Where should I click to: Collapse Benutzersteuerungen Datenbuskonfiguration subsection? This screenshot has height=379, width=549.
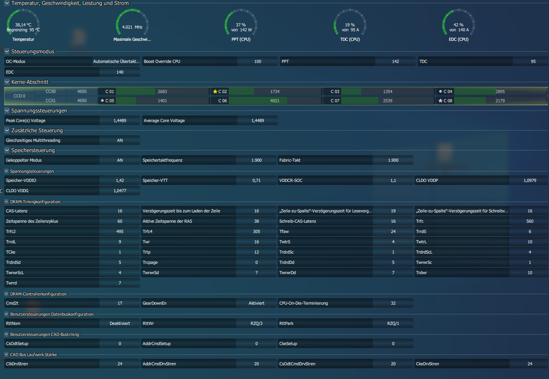6,314
